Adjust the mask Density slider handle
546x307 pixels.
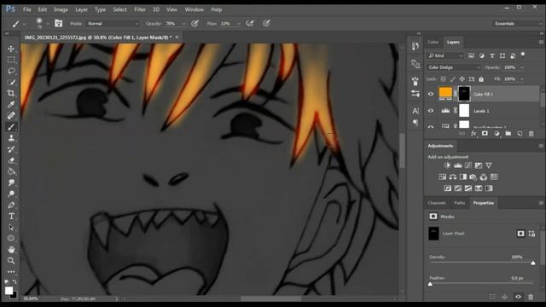coord(533,264)
